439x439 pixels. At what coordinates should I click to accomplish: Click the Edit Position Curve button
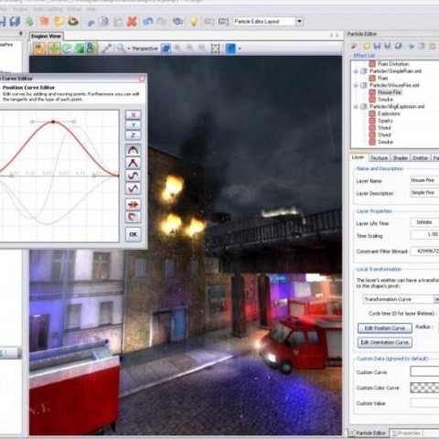[385, 328]
